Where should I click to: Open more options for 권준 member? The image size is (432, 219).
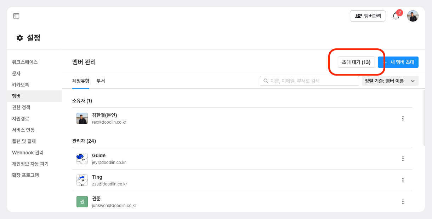pyautogui.click(x=403, y=202)
